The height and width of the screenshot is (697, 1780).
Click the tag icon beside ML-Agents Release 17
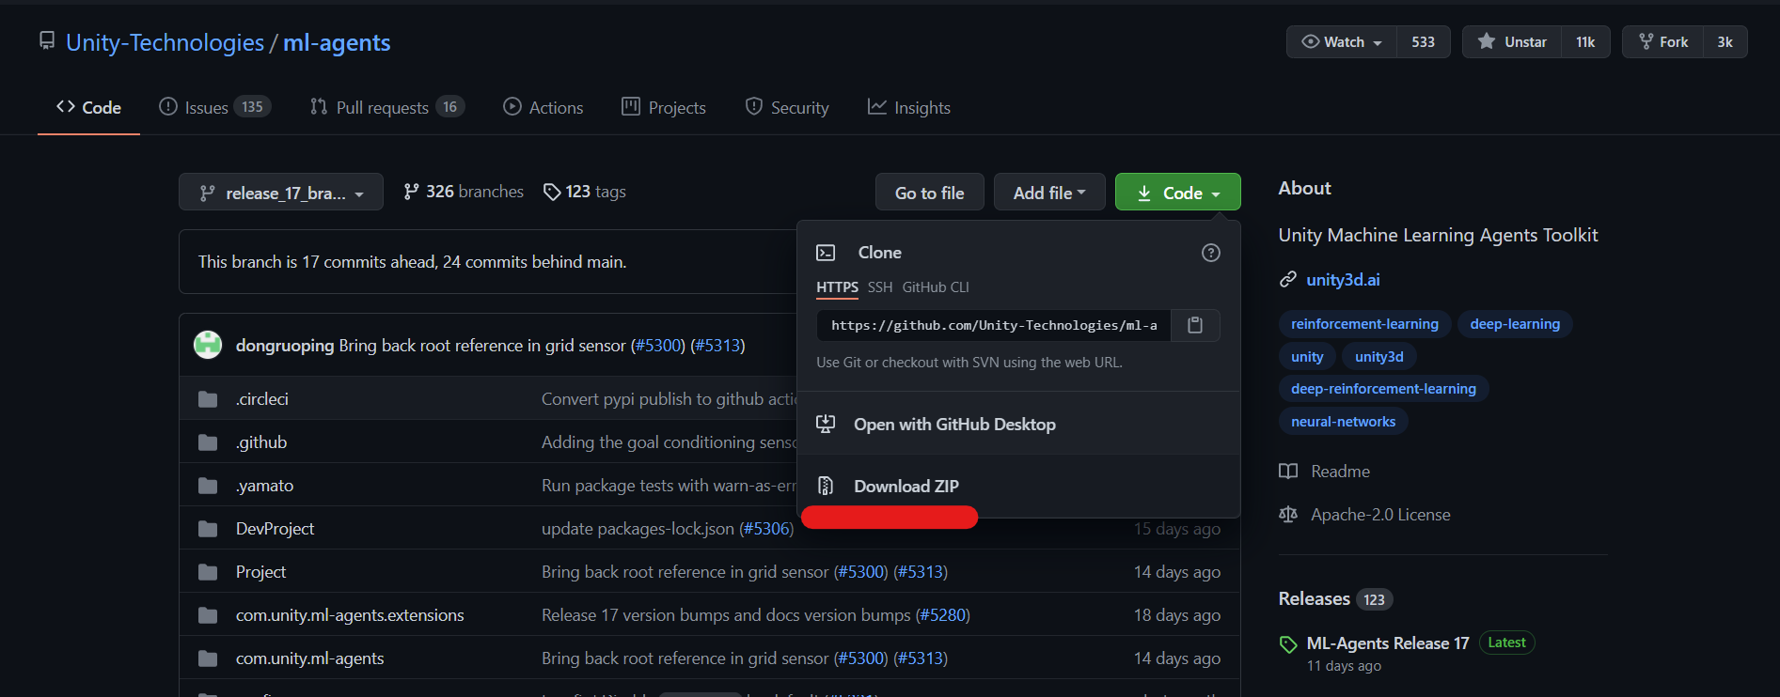click(x=1288, y=644)
